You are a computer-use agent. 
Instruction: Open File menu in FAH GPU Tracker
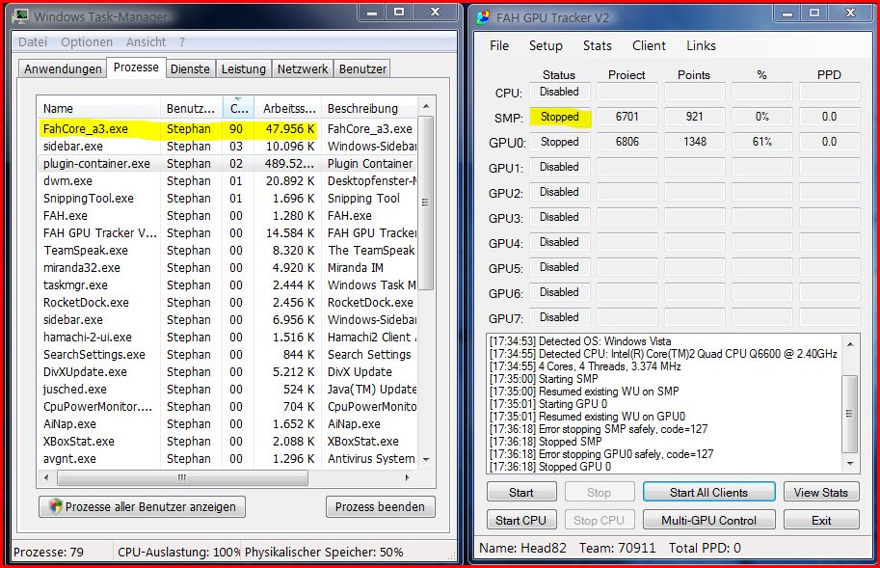point(499,45)
